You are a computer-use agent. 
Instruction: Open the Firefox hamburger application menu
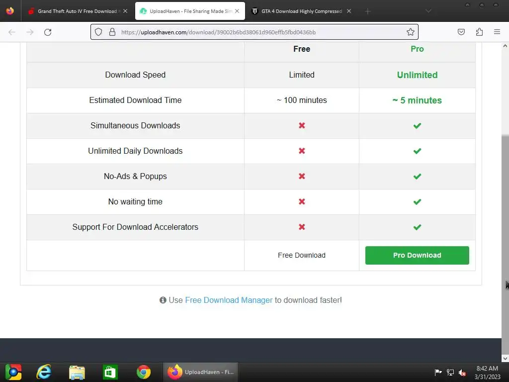(x=497, y=32)
